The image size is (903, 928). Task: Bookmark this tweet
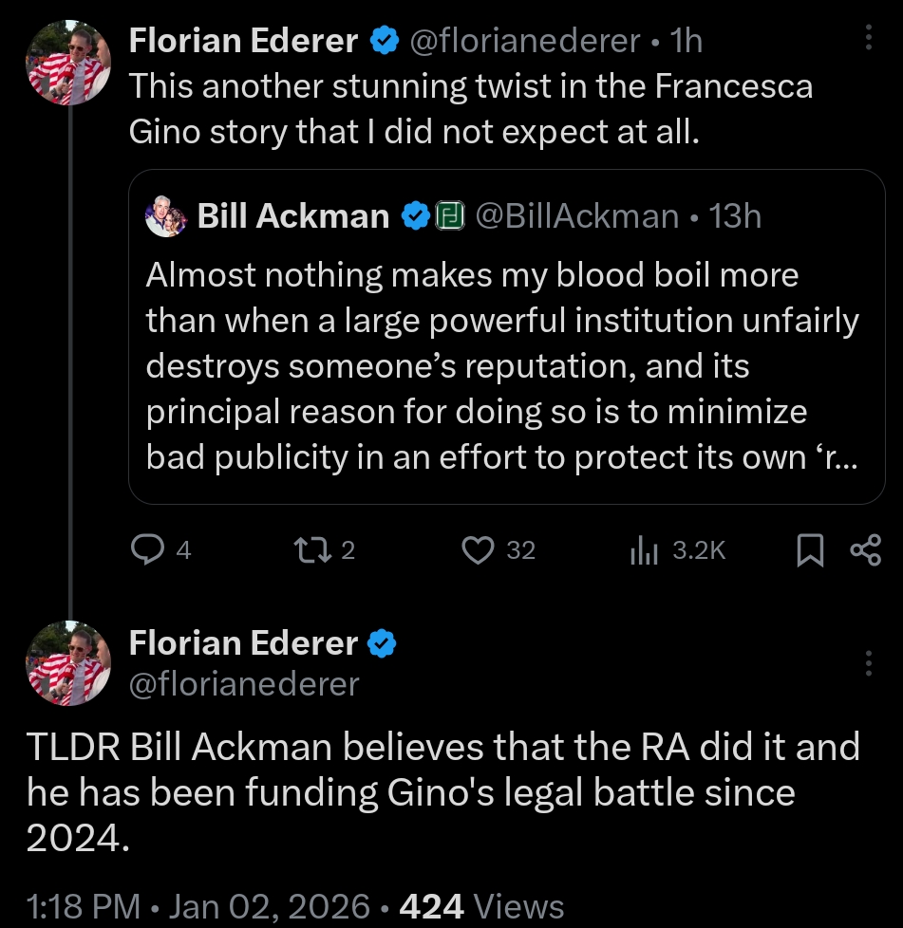point(809,550)
